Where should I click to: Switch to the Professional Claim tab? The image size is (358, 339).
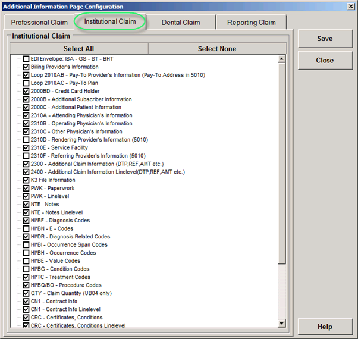(39, 23)
